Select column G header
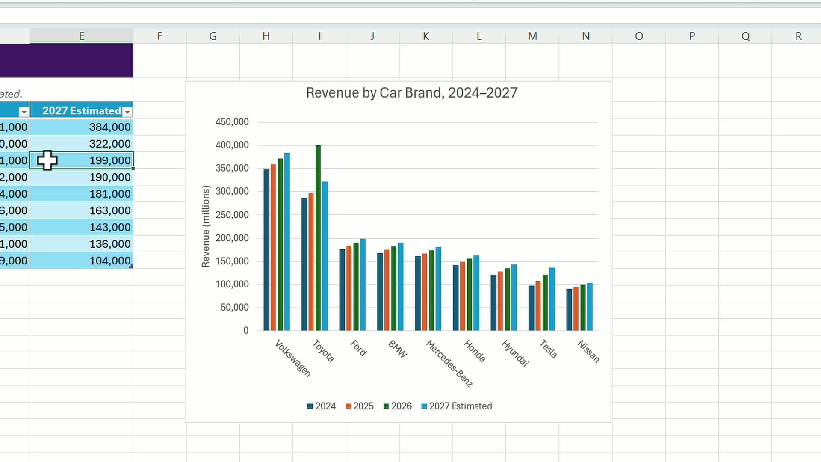This screenshot has height=462, width=821. 213,36
